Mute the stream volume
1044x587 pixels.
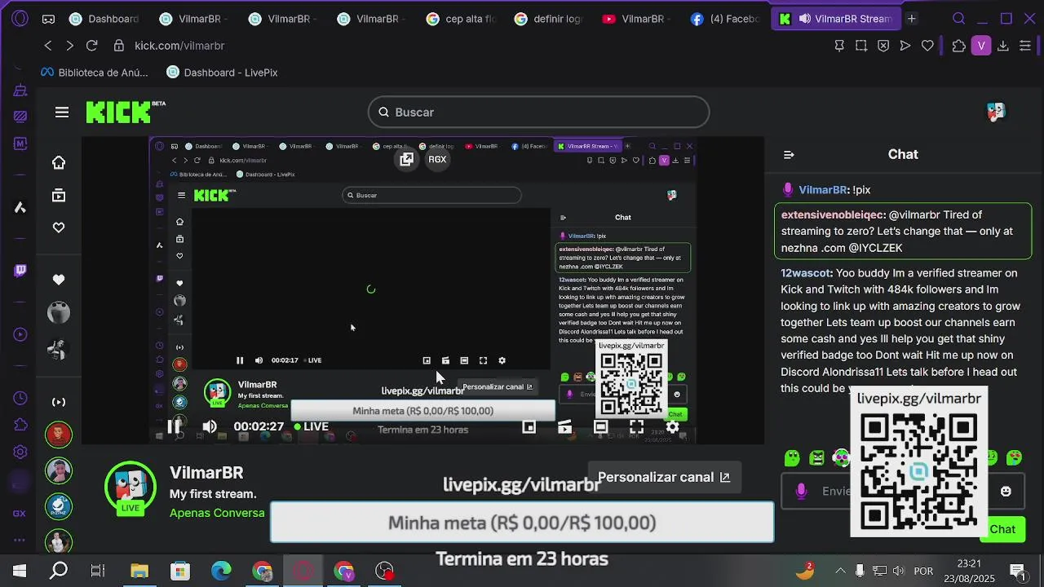point(210,426)
